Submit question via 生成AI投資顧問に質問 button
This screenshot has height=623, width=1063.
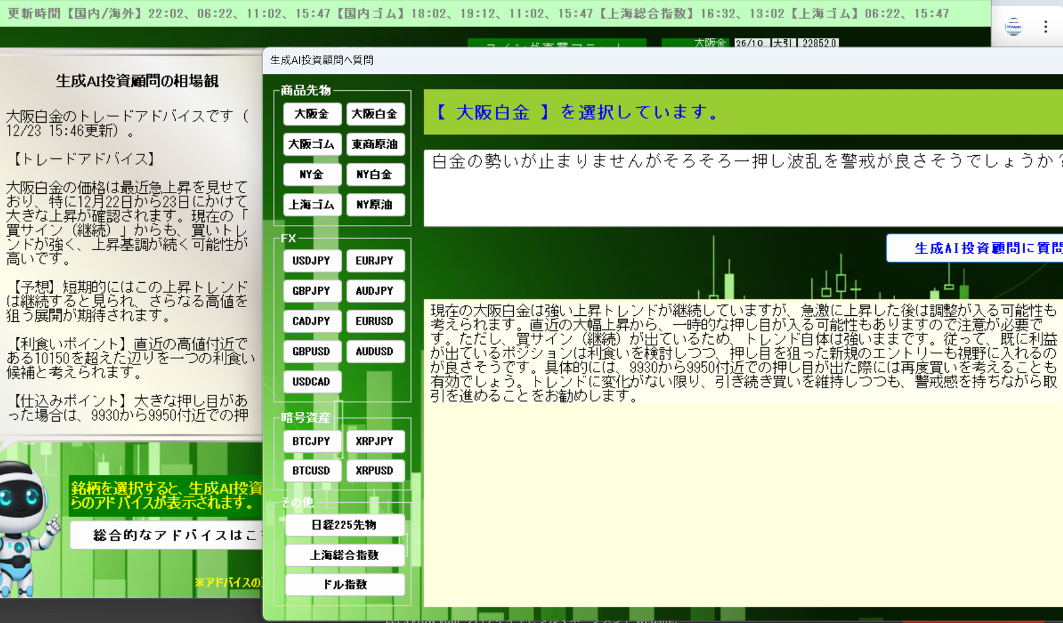pyautogui.click(x=975, y=248)
